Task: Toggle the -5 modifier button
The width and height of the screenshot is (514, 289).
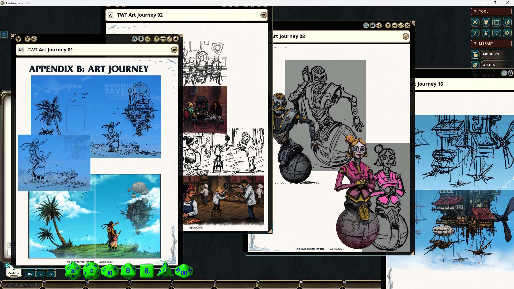Action: click(x=51, y=274)
